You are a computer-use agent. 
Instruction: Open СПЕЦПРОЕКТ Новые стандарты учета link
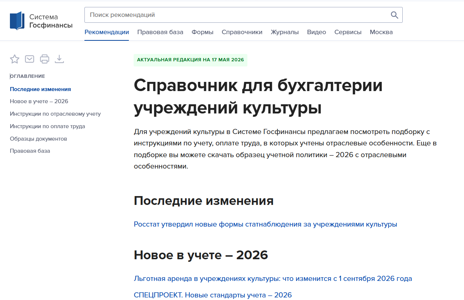213,295
